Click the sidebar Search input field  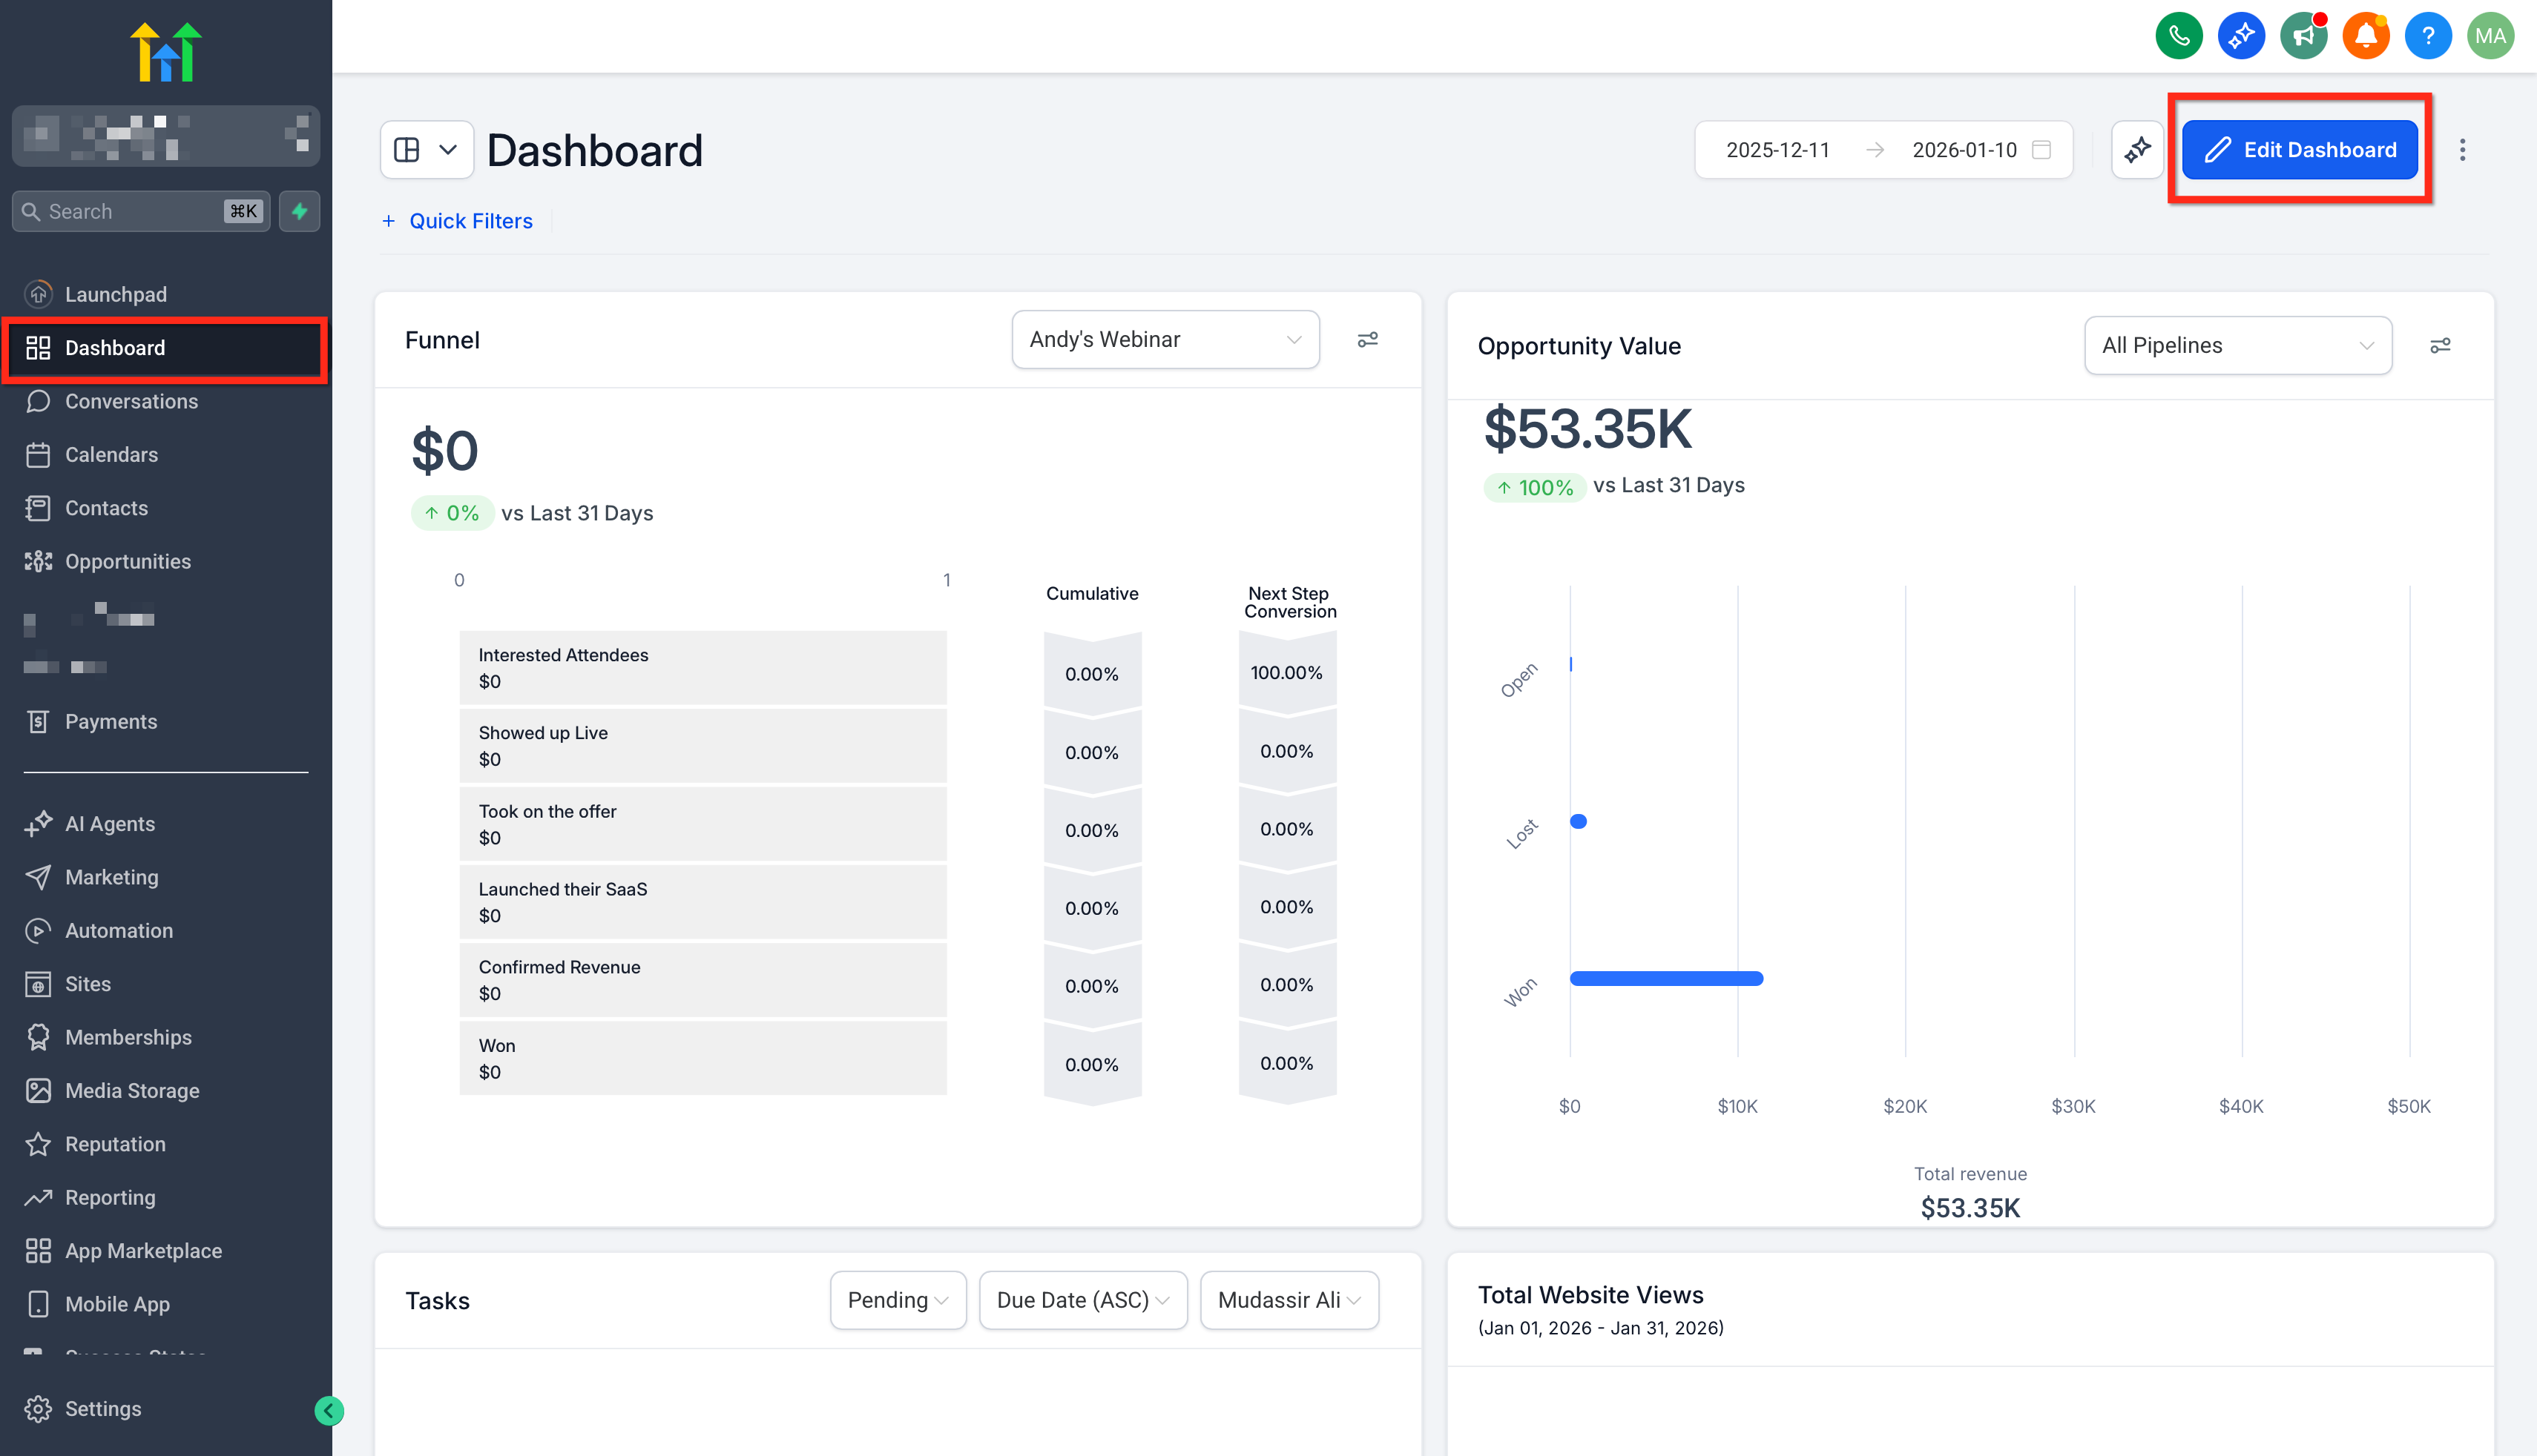(130, 211)
